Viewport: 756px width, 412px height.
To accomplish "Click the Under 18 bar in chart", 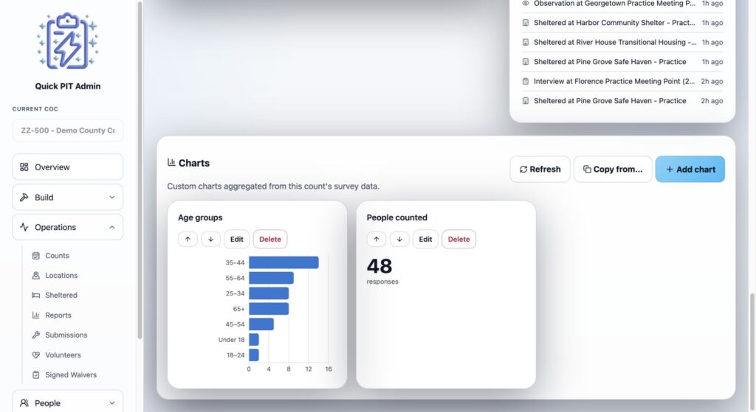I will tap(254, 339).
